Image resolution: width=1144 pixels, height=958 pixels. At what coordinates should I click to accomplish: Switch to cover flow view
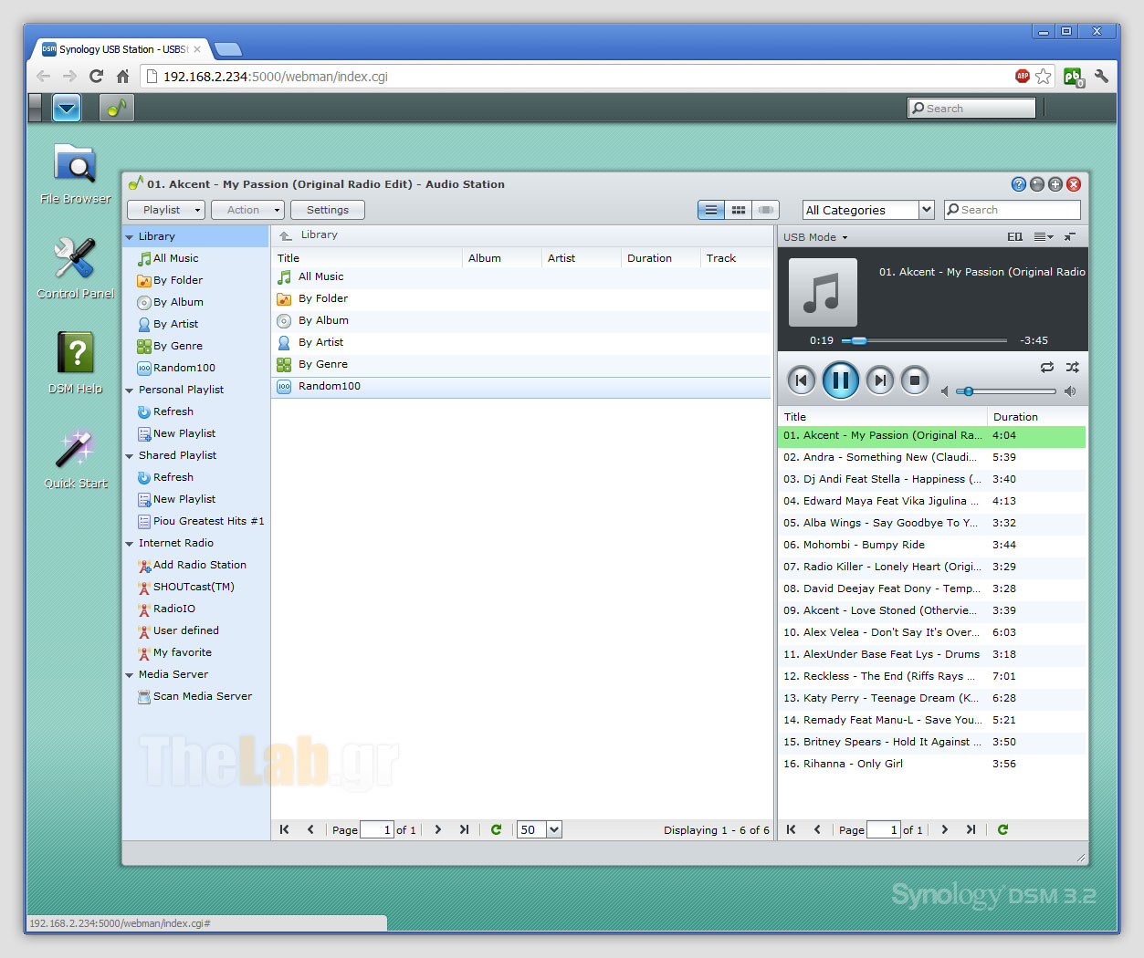point(766,210)
